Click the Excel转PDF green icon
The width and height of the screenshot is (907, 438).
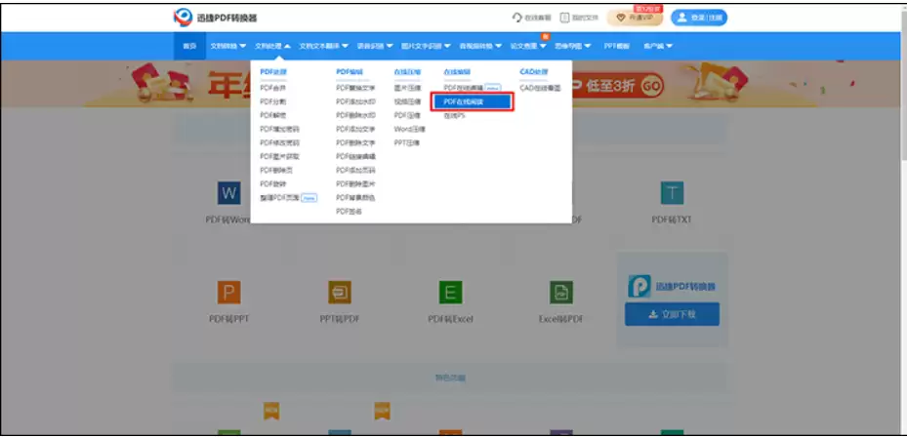point(561,292)
